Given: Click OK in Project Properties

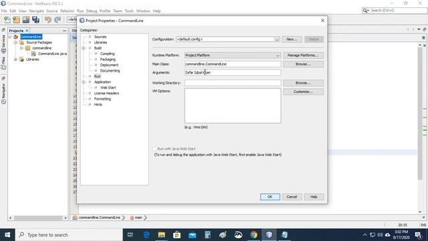Looking at the screenshot, I should point(270,197).
